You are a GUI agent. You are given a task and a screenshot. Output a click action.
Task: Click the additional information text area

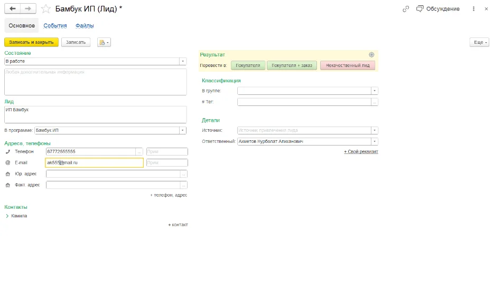tap(96, 82)
